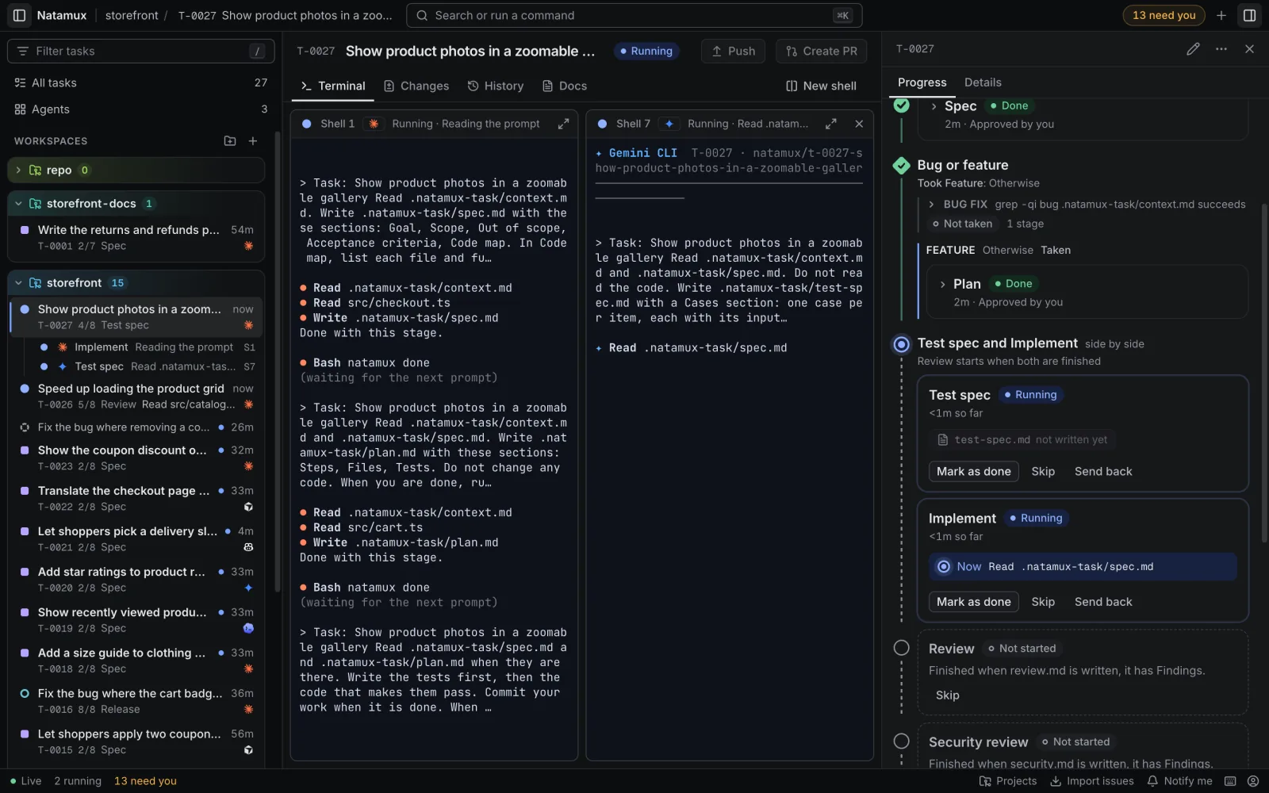The height and width of the screenshot is (793, 1269).
Task: Open task Speed up loading the product grid
Action: click(x=136, y=396)
